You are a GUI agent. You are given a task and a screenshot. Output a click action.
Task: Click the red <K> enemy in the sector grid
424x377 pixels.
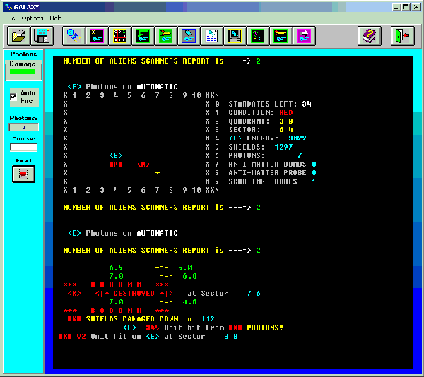(143, 164)
